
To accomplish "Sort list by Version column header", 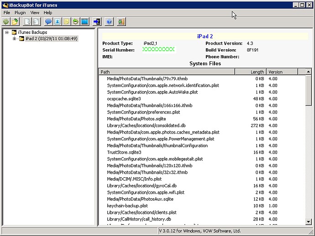I will [282, 72].
